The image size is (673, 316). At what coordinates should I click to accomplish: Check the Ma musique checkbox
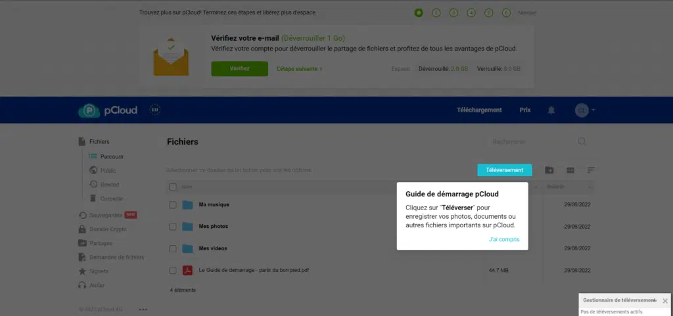[173, 205]
